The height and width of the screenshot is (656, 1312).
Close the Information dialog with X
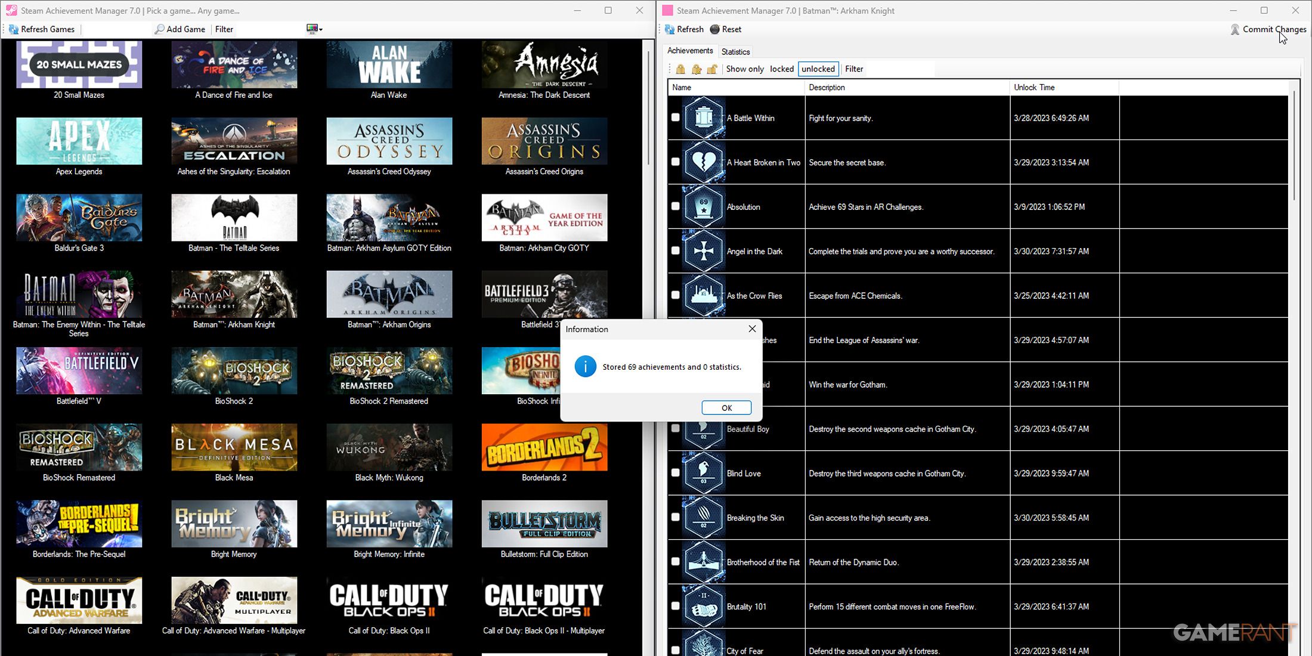pos(752,329)
